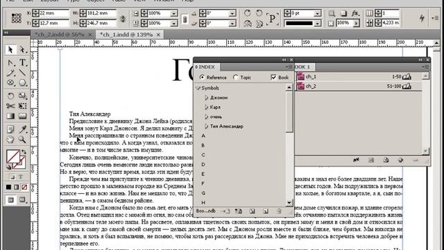The height and width of the screenshot is (250, 444).
Task: Click the fx effects icon
Action: point(355,13)
